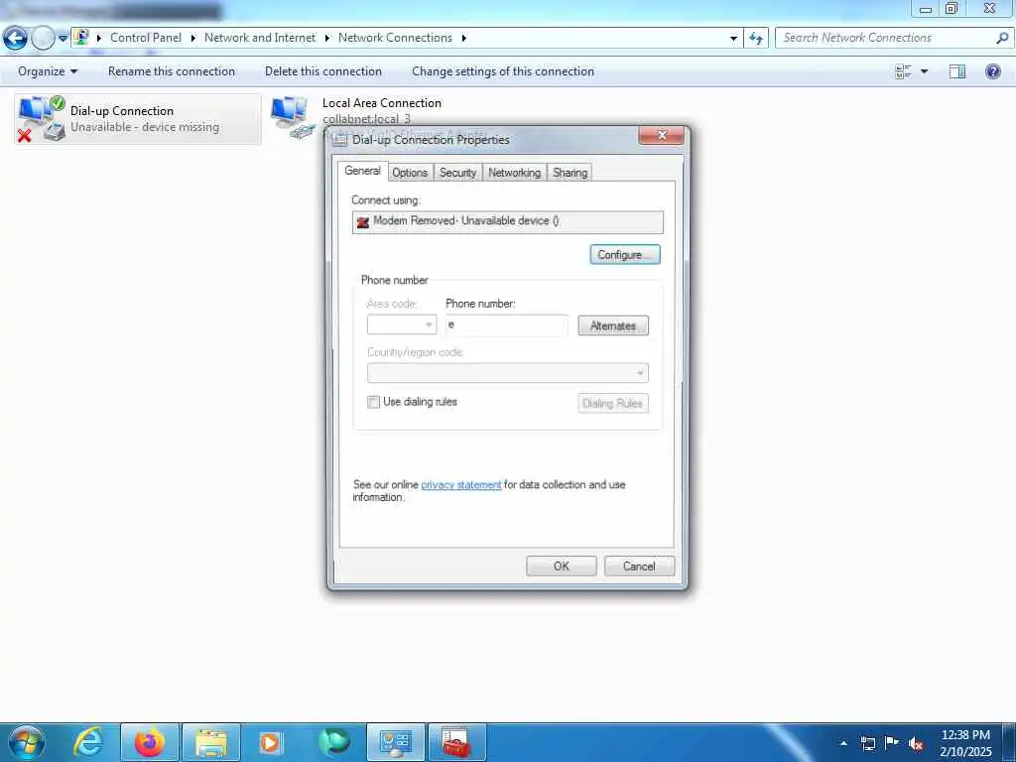Click the Network Connections folder icon in address bar

80,37
